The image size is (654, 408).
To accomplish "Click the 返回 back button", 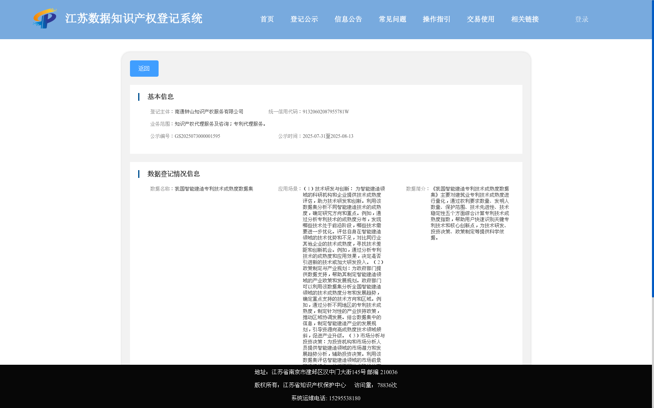I will [144, 69].
